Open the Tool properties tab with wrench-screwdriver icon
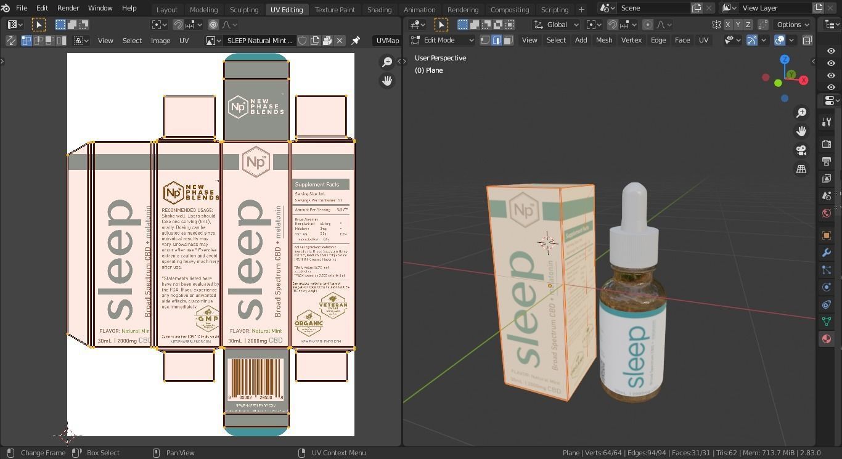Screen dimensions: 842x459 (x=827, y=122)
